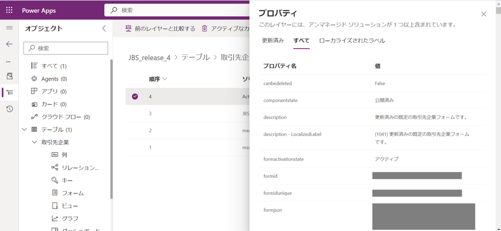
Task: Open JBS_release_4 breadcrumb link
Action: click(149, 58)
